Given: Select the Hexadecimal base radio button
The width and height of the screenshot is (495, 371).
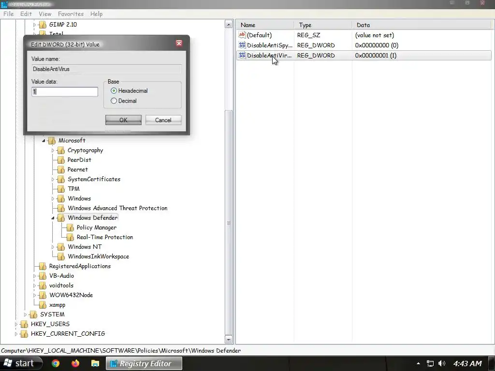Looking at the screenshot, I should (x=114, y=91).
